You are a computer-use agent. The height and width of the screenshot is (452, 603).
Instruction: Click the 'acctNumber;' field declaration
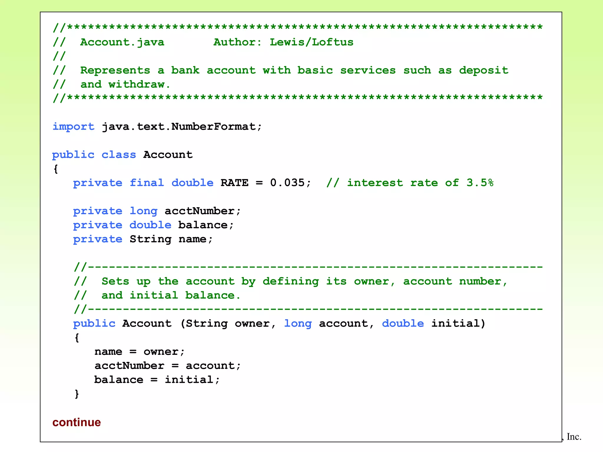[x=203, y=211]
